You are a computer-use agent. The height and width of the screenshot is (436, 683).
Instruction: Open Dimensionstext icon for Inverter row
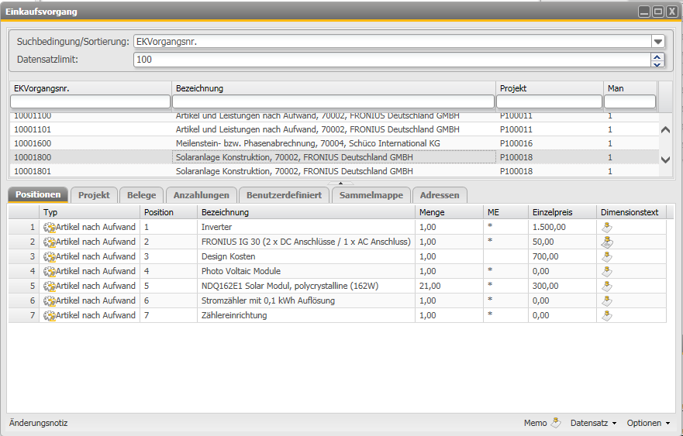tap(607, 227)
